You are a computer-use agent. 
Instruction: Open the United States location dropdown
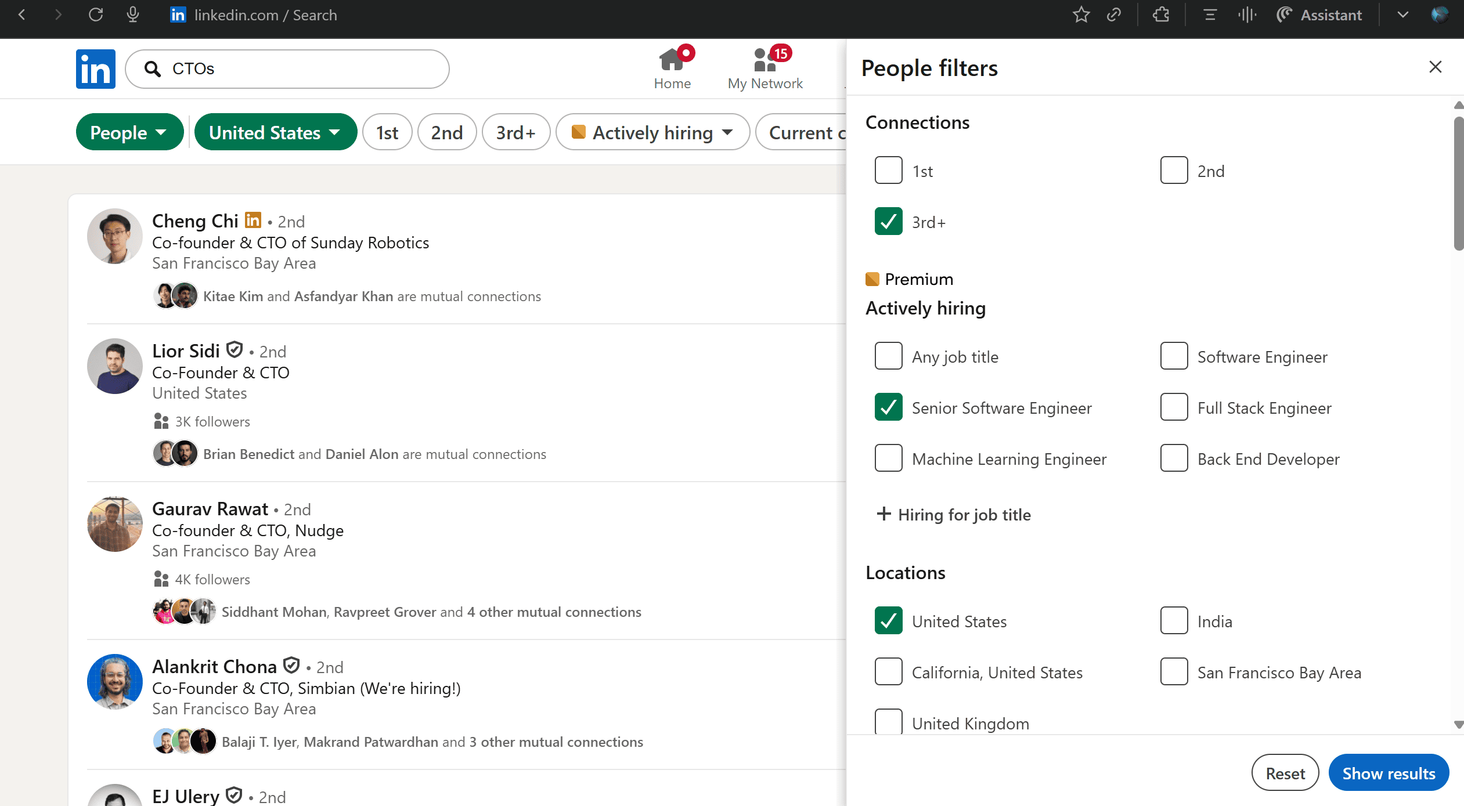275,132
